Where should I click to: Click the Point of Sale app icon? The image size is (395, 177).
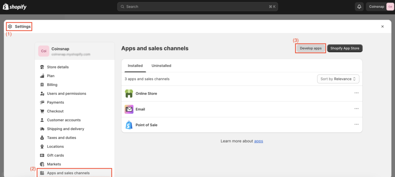(x=129, y=125)
